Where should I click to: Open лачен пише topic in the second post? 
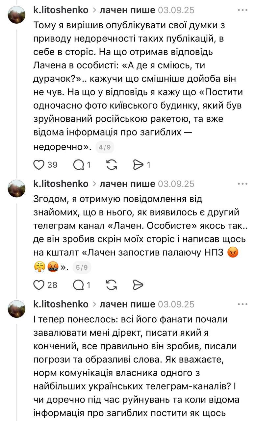pos(127,184)
